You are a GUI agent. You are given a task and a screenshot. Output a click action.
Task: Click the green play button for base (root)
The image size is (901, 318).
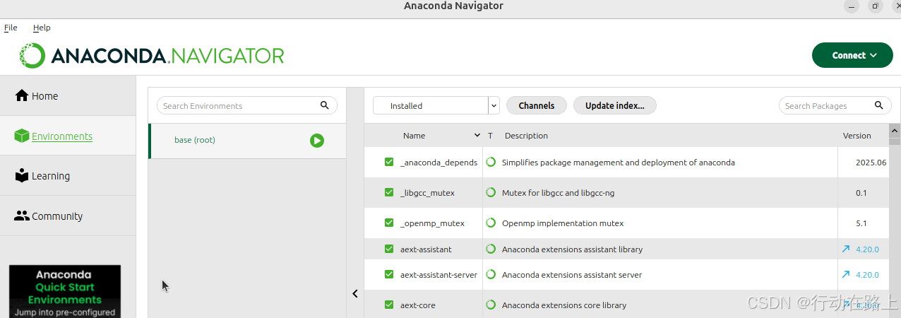point(317,141)
